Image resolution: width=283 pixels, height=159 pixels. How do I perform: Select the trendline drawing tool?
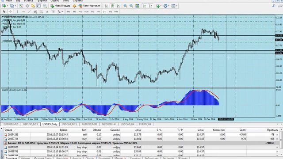pos(29,11)
